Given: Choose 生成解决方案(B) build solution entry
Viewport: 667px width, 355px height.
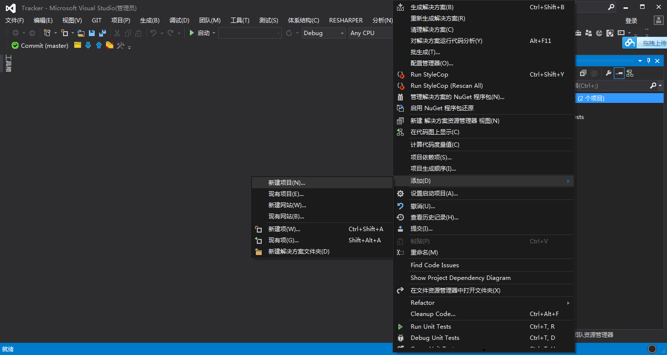Looking at the screenshot, I should point(483,7).
